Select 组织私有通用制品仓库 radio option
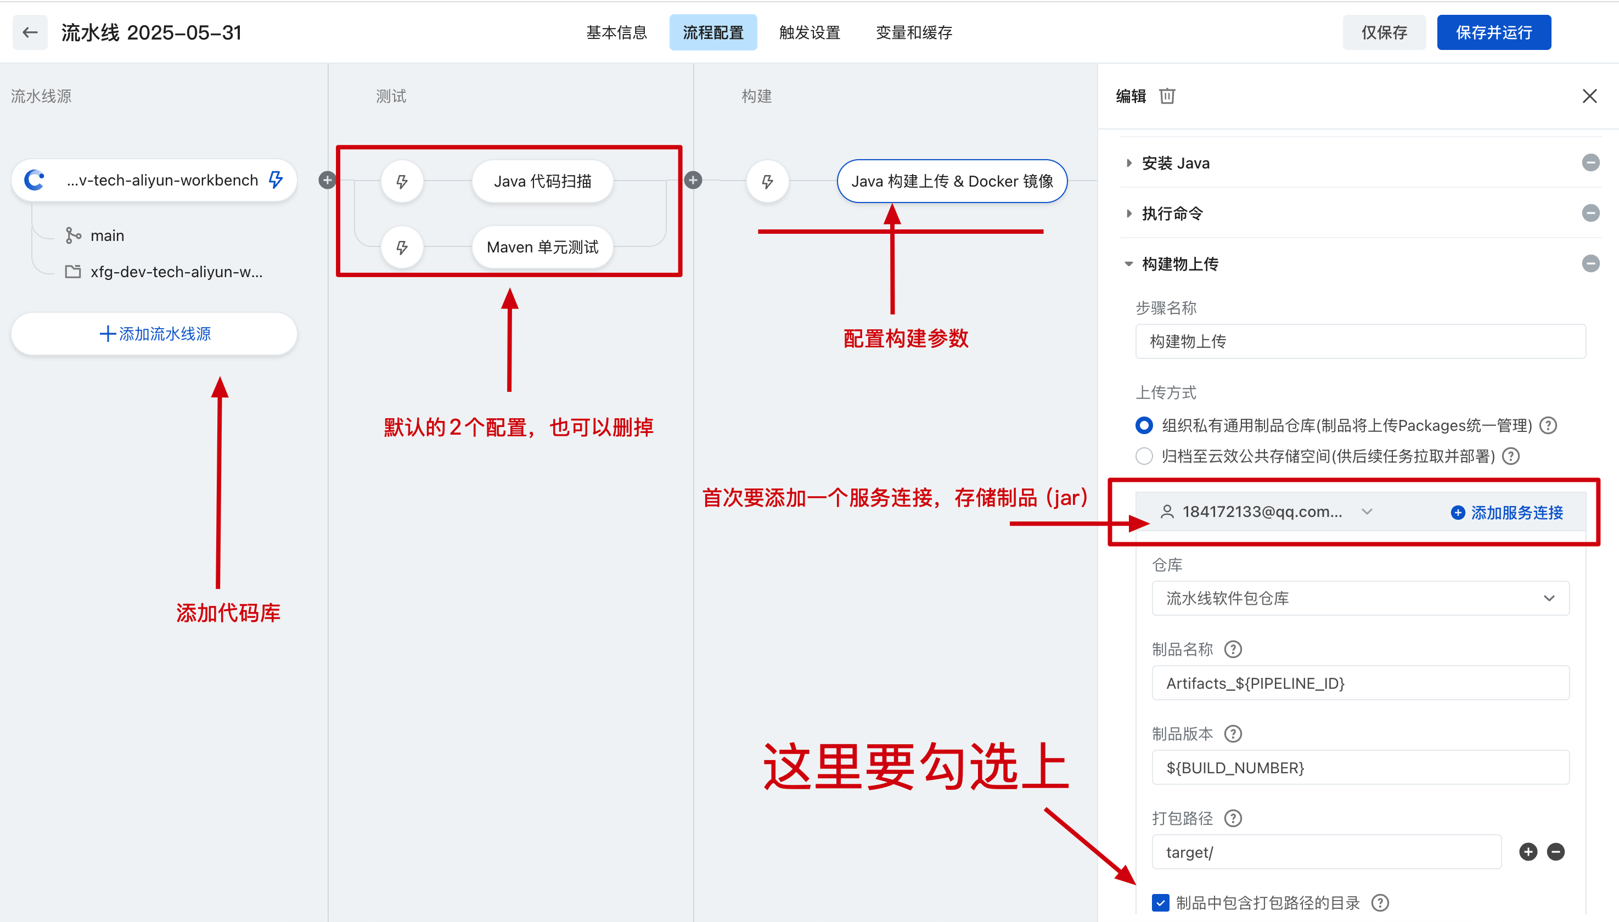The image size is (1619, 922). tap(1144, 425)
